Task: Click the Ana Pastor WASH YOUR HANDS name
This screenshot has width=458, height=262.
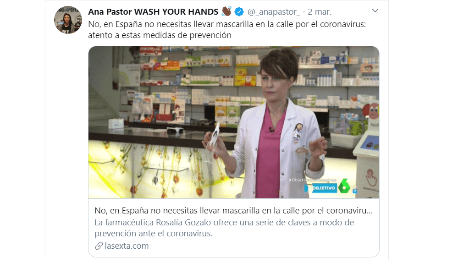Action: tap(153, 12)
